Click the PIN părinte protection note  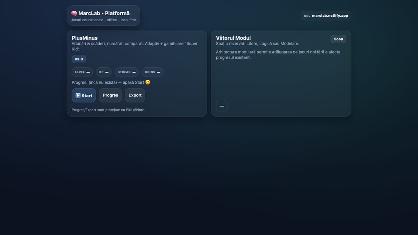[x=108, y=110]
